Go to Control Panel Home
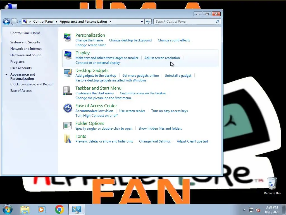286x215 pixels. [25, 33]
